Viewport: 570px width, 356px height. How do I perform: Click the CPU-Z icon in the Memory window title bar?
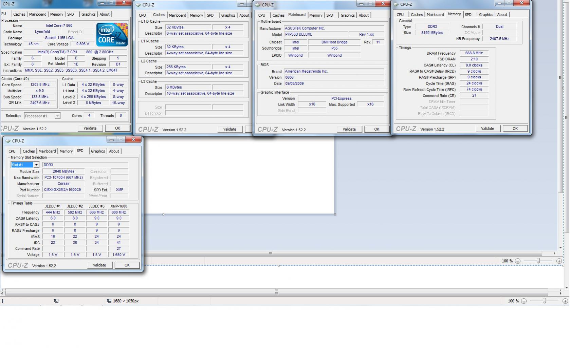(x=396, y=4)
